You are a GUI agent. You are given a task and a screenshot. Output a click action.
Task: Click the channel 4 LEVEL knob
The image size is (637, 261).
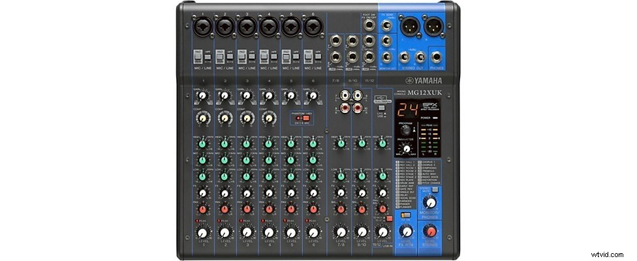[x=268, y=232]
